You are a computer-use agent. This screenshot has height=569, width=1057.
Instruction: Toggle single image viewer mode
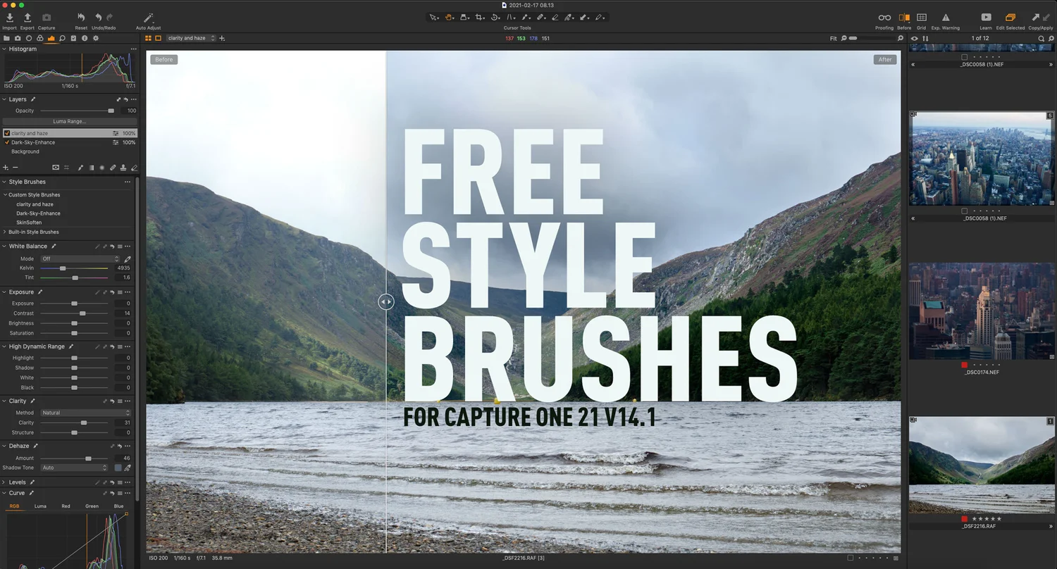(x=159, y=38)
